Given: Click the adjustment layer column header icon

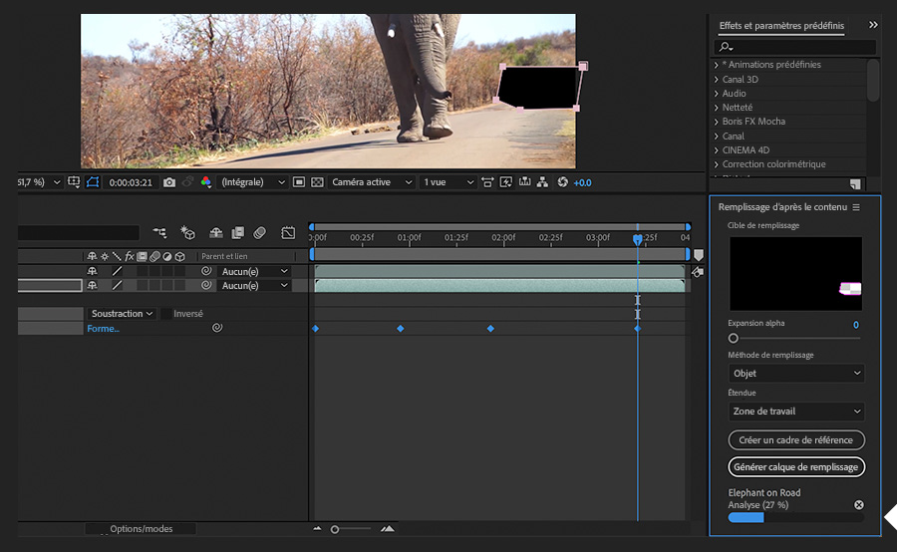Looking at the screenshot, I should coord(167,256).
